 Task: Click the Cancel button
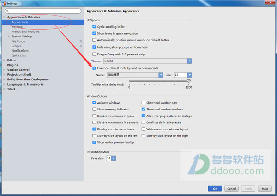click(x=231, y=189)
